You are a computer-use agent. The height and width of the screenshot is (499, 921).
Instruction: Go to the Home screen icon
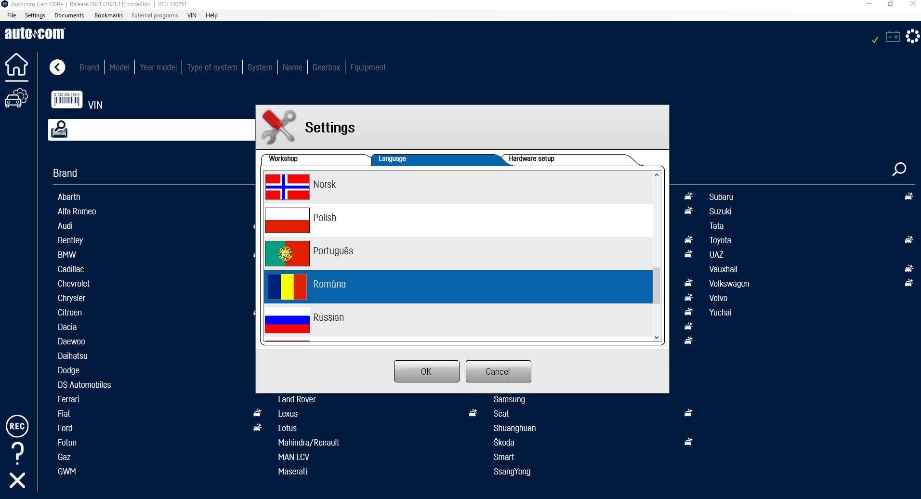tap(16, 65)
